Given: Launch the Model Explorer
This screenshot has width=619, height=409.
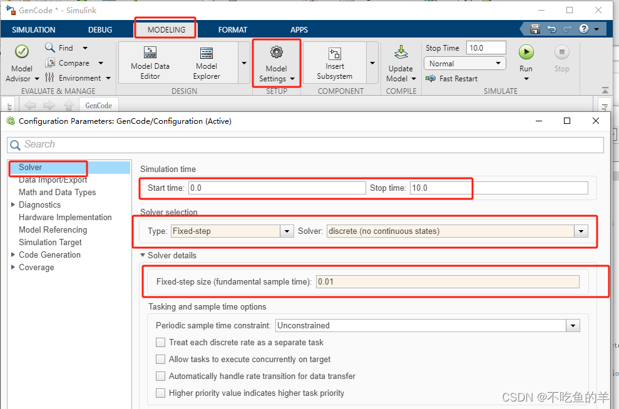Looking at the screenshot, I should pos(207,63).
